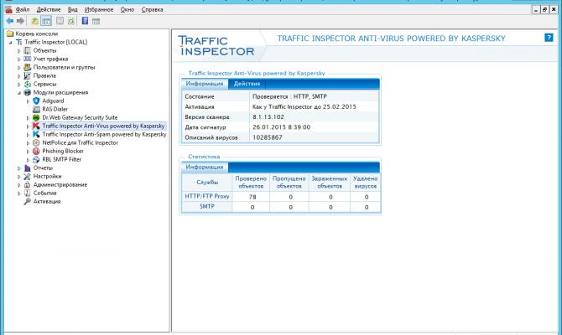Click the Dr.Web Gateway spider icon
562x335 pixels.
[36, 117]
